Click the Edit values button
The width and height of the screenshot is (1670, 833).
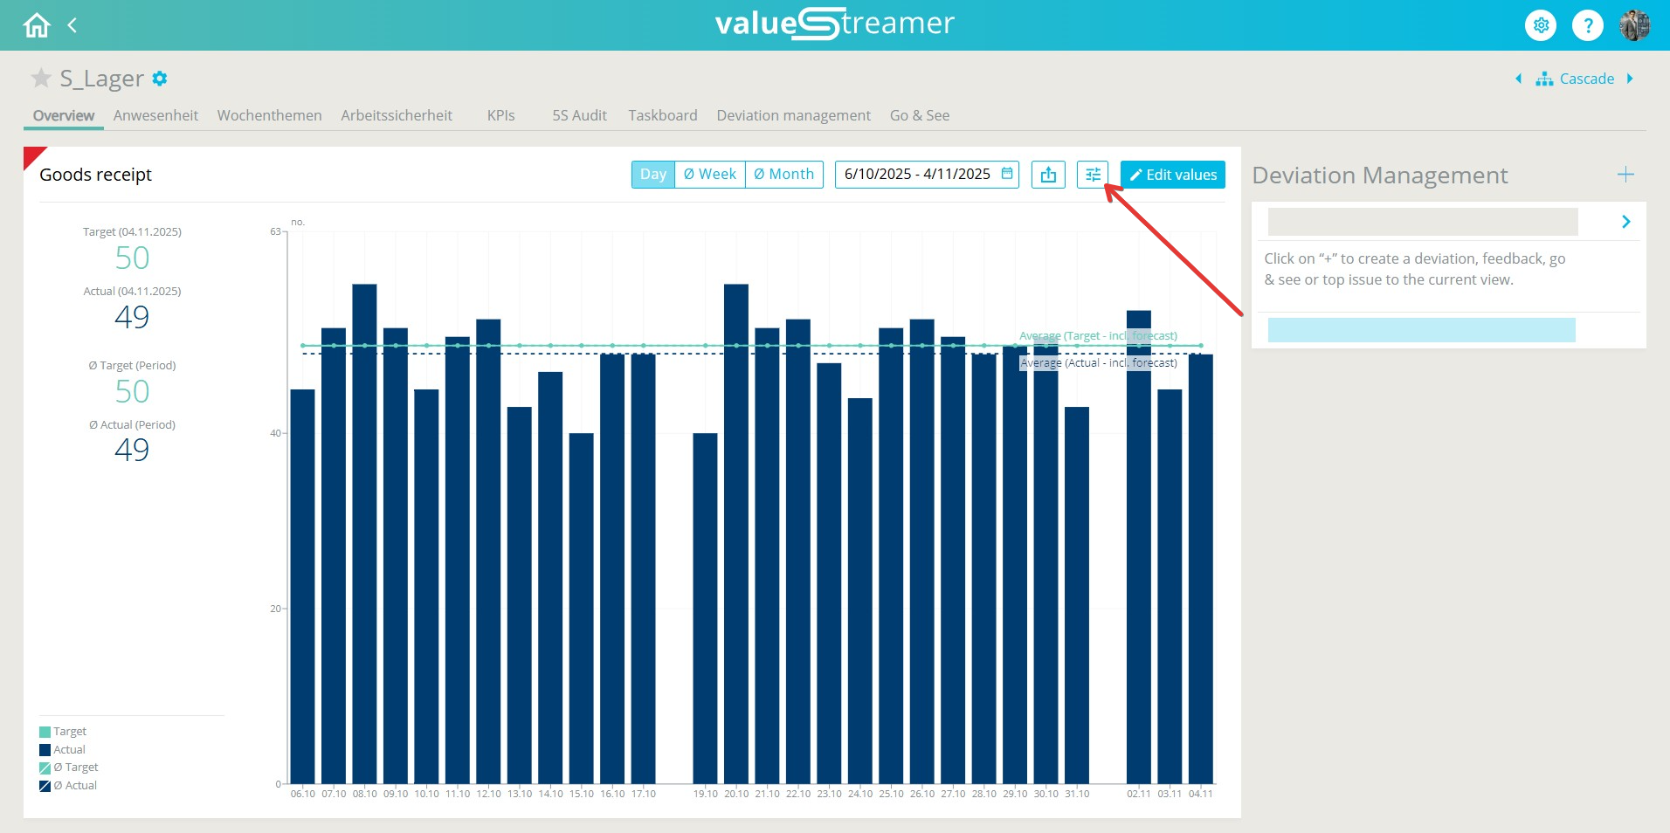[1172, 175]
